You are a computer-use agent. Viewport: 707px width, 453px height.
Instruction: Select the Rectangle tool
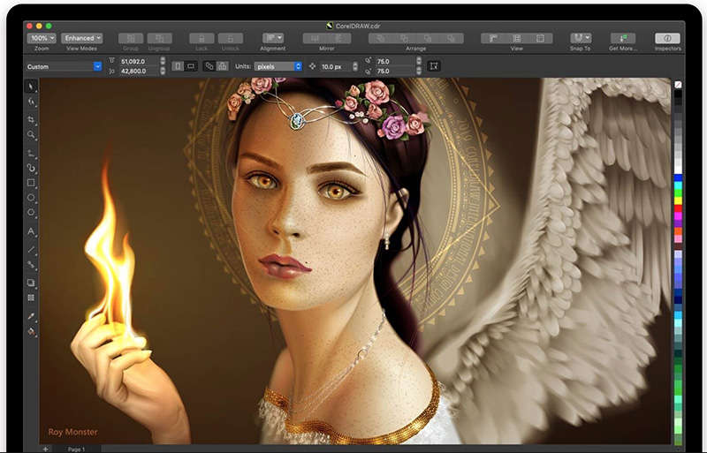31,183
